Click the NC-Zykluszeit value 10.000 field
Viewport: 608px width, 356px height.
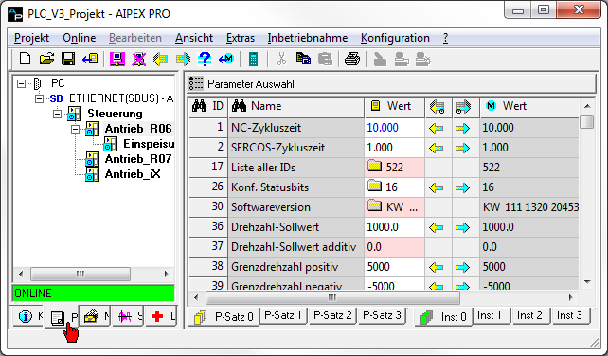(394, 128)
